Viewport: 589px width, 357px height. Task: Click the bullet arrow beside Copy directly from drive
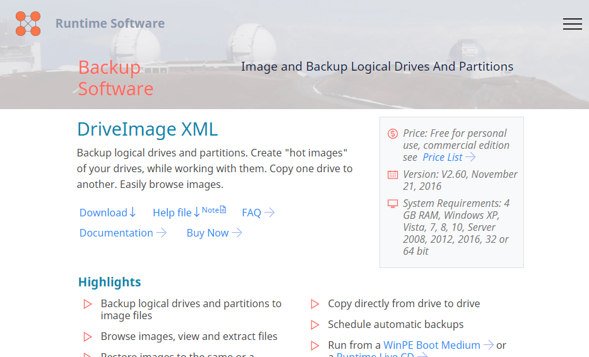pyautogui.click(x=315, y=304)
